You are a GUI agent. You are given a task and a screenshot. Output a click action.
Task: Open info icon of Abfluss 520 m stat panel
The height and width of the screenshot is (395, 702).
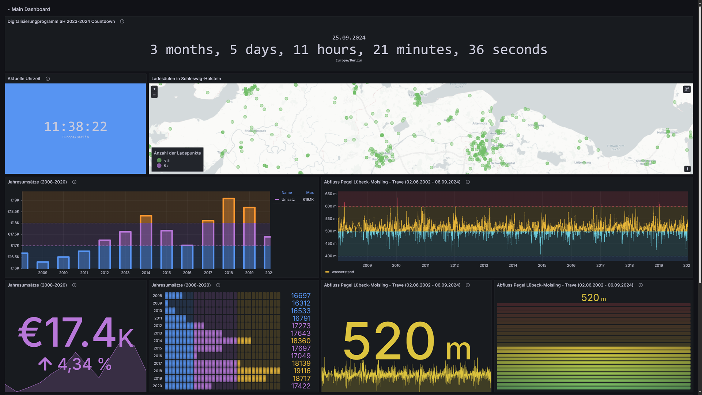(468, 285)
